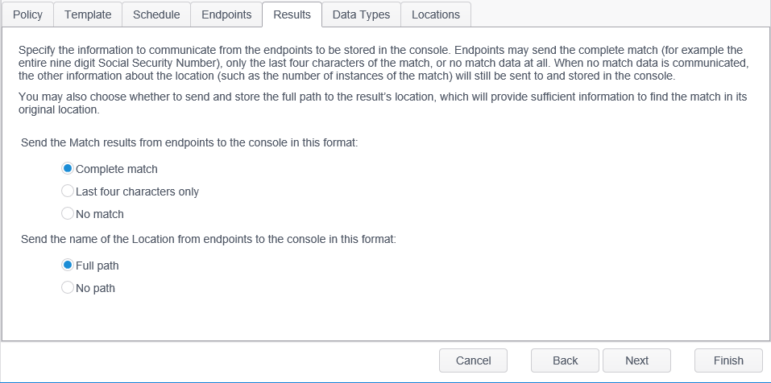Viewport: 771px width, 383px height.
Task: Choose the No path option
Action: 68,288
